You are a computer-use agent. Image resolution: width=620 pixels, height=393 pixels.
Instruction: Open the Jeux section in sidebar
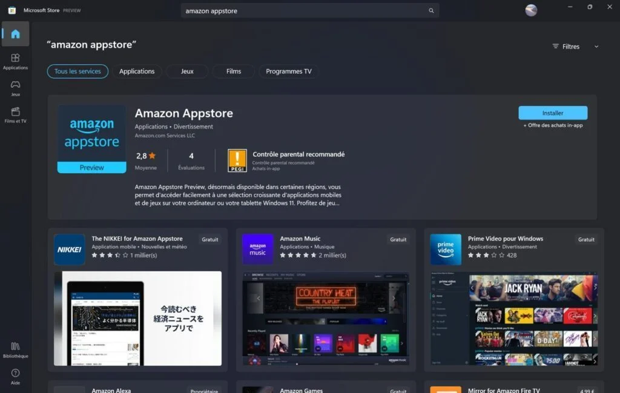[x=15, y=88]
